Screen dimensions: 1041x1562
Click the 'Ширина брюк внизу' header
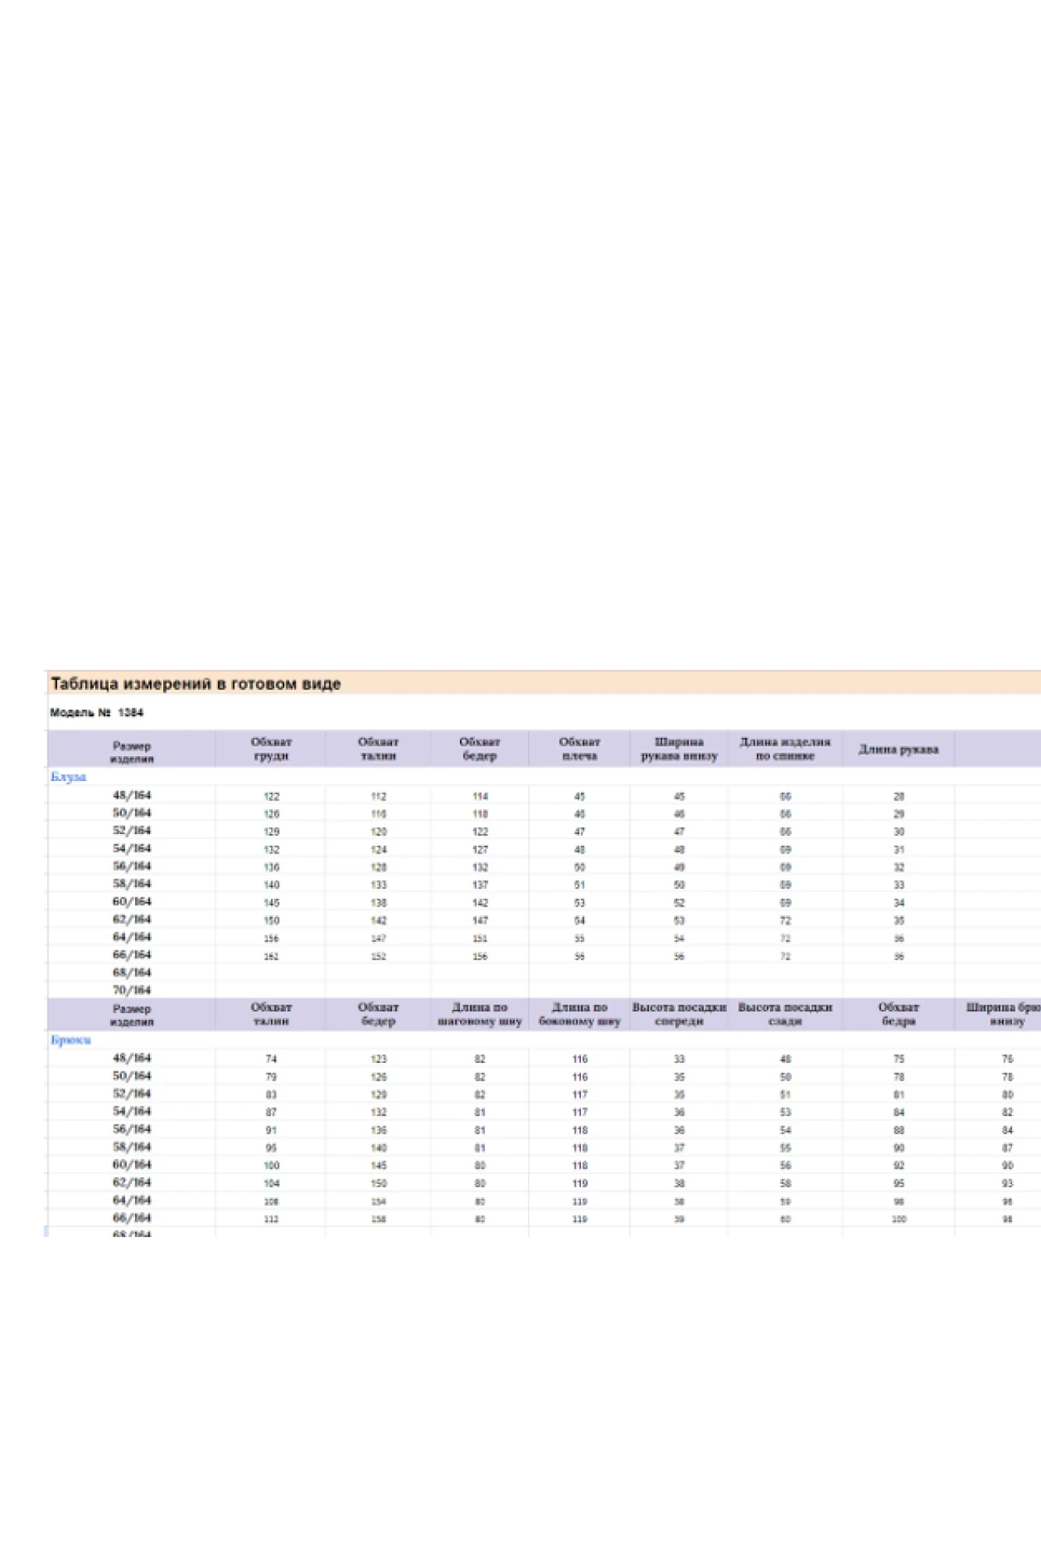point(1004,1014)
